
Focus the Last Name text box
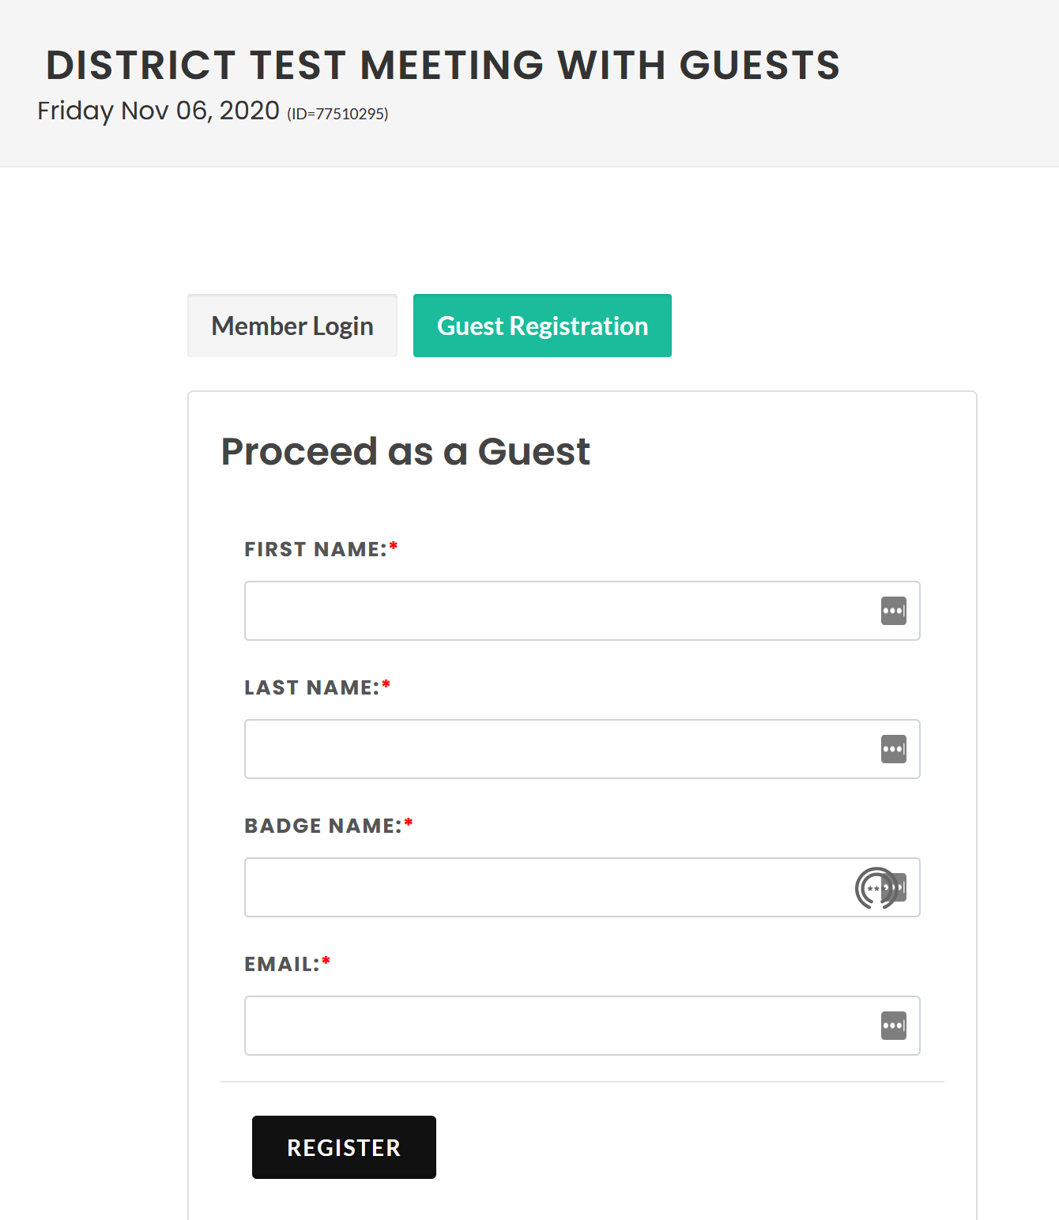click(582, 749)
